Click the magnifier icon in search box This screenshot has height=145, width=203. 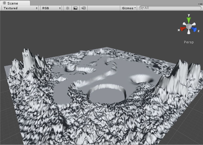(142, 8)
